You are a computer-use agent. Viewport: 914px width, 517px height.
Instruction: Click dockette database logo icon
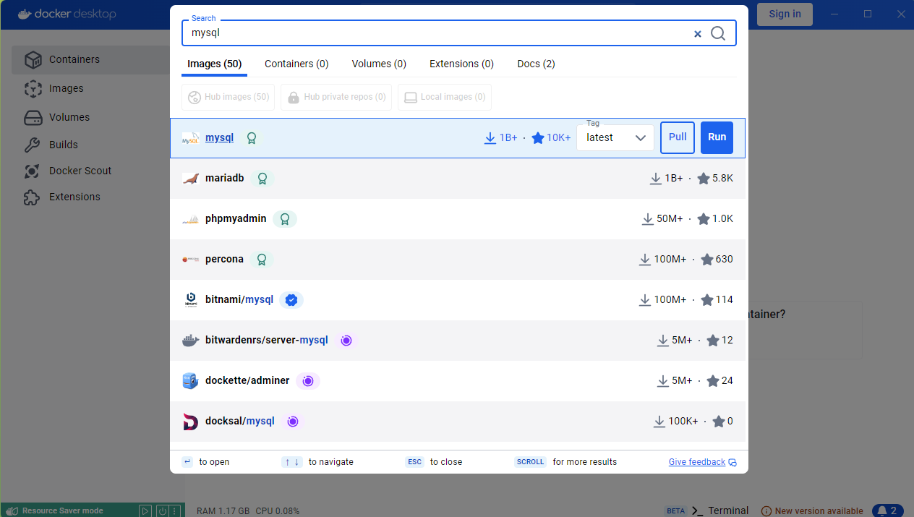pyautogui.click(x=190, y=381)
